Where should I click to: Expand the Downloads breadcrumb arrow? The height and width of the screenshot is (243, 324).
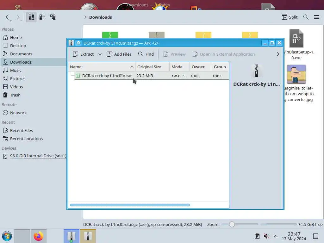point(85,17)
